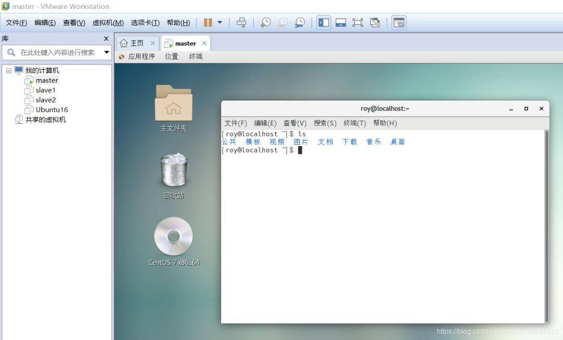Open the snapshot manager icon
The height and width of the screenshot is (340, 563).
pyautogui.click(x=300, y=22)
